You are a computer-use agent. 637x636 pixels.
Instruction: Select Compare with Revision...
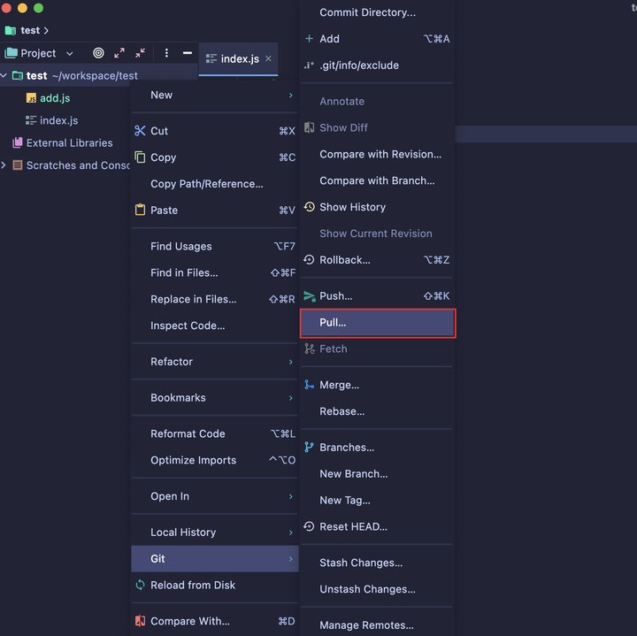(x=377, y=154)
